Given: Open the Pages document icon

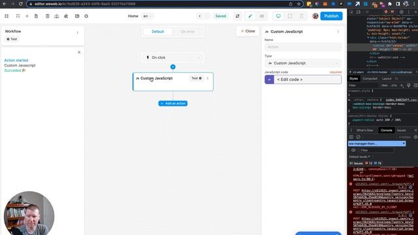Looking at the screenshot, I should [x=36, y=16].
